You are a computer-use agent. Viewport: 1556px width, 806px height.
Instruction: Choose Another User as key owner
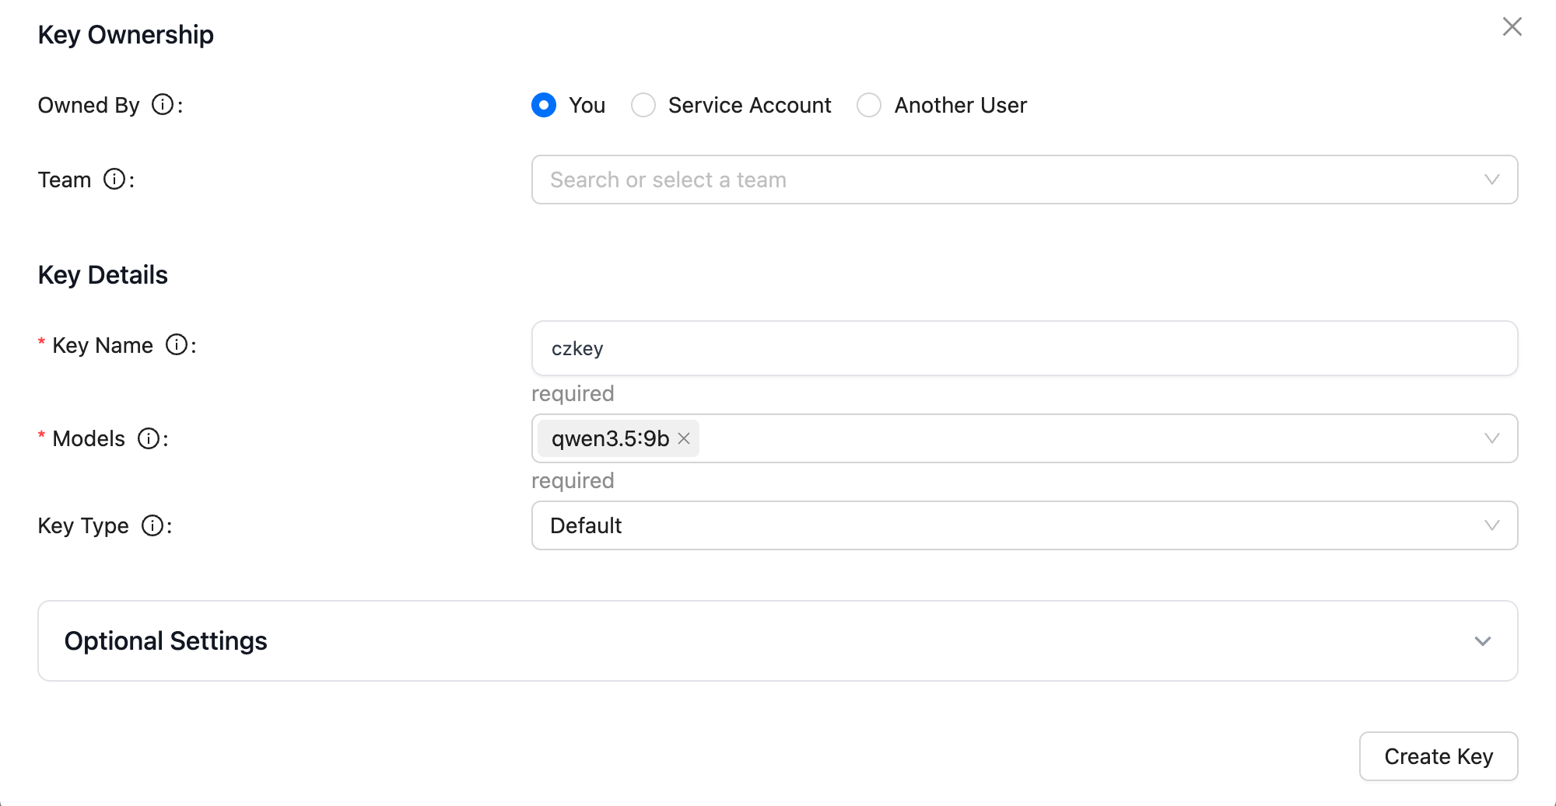[869, 105]
